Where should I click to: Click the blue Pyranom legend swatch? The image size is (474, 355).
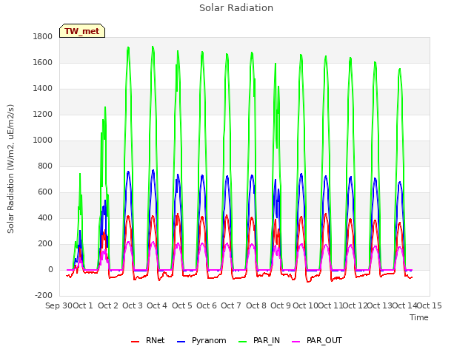181,342
